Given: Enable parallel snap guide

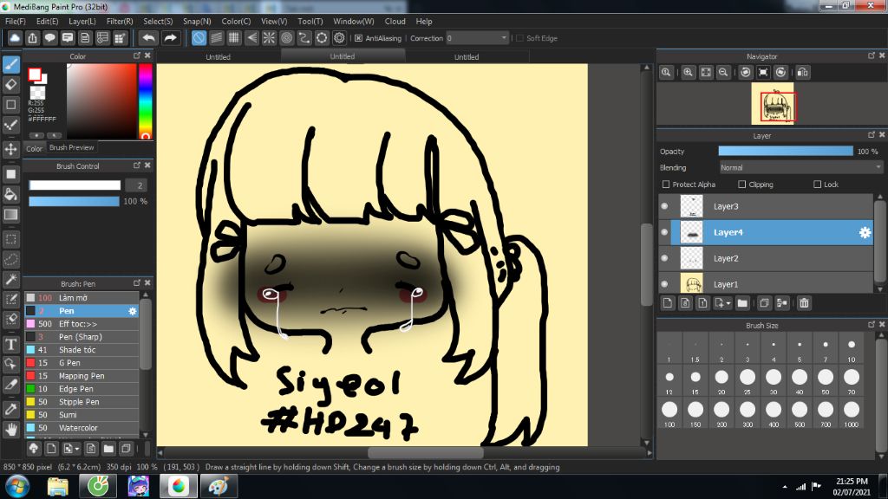Looking at the screenshot, I should (x=216, y=38).
